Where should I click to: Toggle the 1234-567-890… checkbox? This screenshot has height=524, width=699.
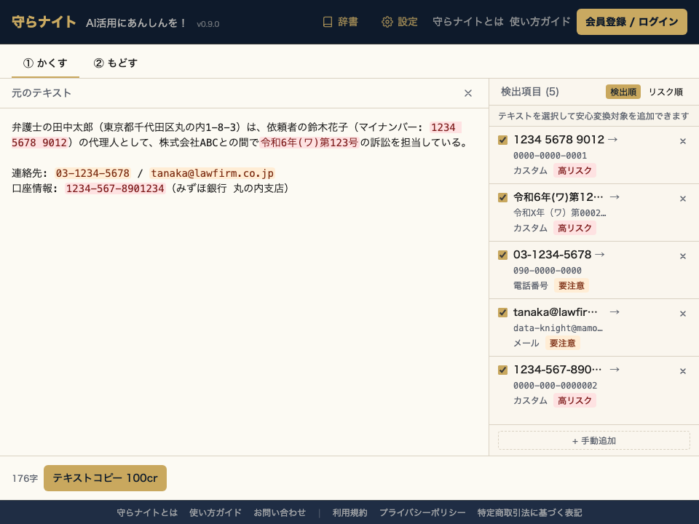click(x=503, y=370)
